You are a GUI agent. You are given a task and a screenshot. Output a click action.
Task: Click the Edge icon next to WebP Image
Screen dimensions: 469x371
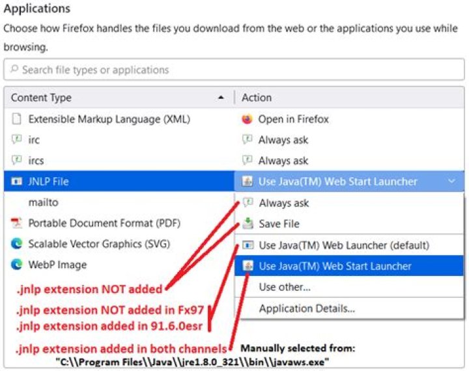point(17,265)
